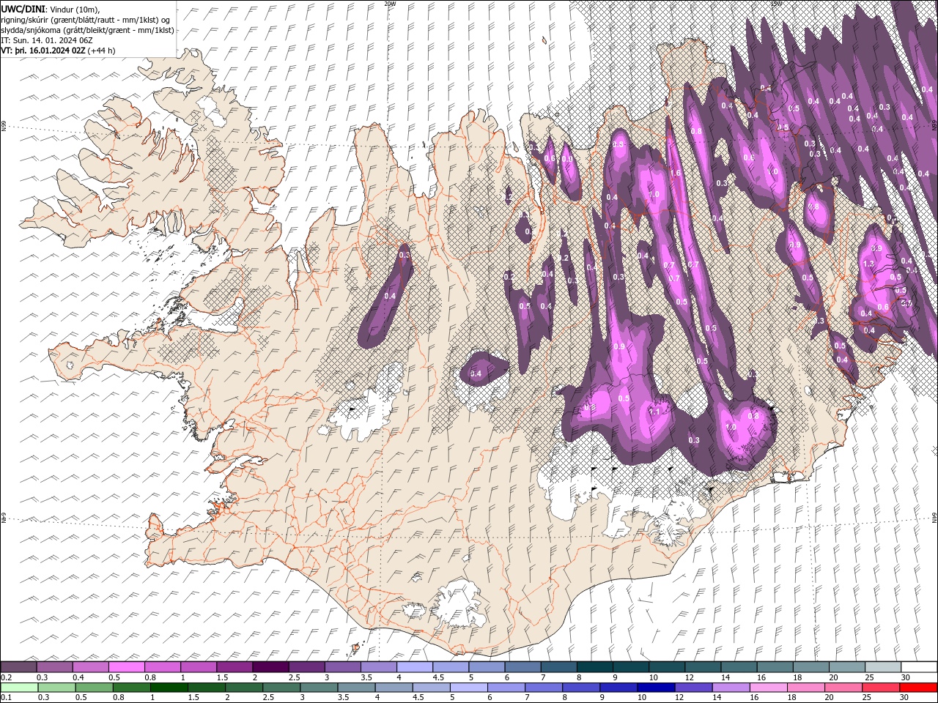The width and height of the screenshot is (938, 703).
Task: Pick the top-row legend swatch starting at 0.4
Action: tap(90, 667)
